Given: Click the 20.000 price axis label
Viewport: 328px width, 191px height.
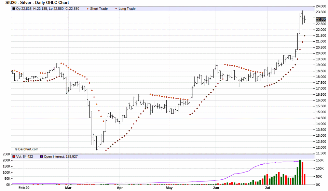Looking at the screenshot, I should (x=321, y=53).
